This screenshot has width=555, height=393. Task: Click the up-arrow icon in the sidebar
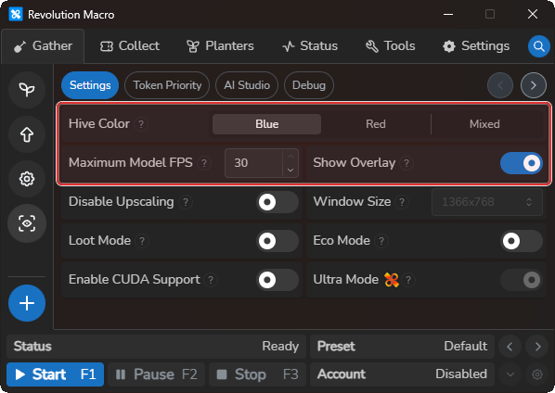click(x=27, y=134)
